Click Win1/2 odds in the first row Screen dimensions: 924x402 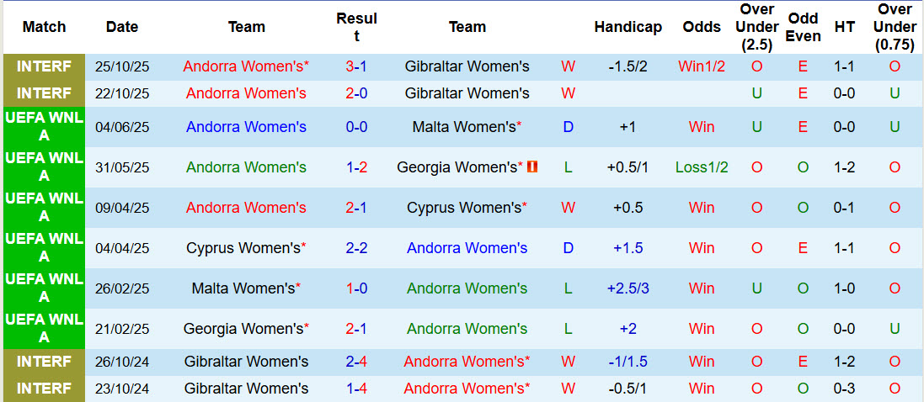702,66
